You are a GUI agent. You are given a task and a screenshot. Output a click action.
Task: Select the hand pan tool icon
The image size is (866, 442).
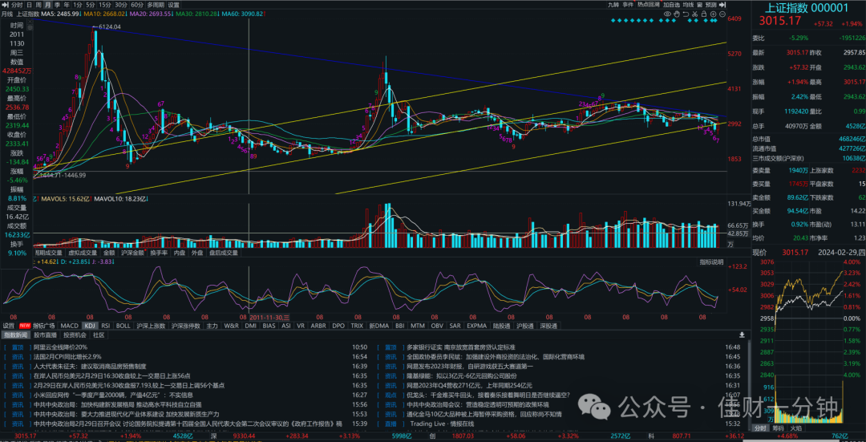pyautogui.click(x=677, y=14)
